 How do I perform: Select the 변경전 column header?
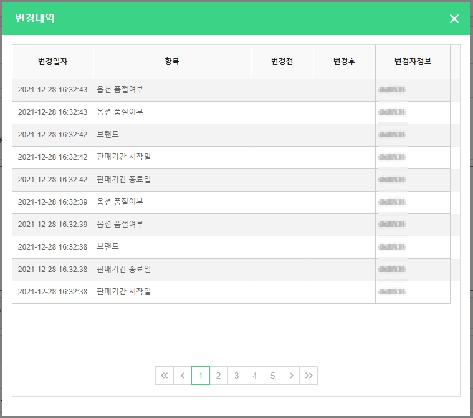tap(282, 62)
